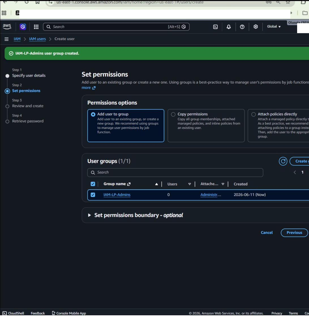This screenshot has height=317, width=309.
Task: Click the password key icon in address bar
Action: pos(269,2)
